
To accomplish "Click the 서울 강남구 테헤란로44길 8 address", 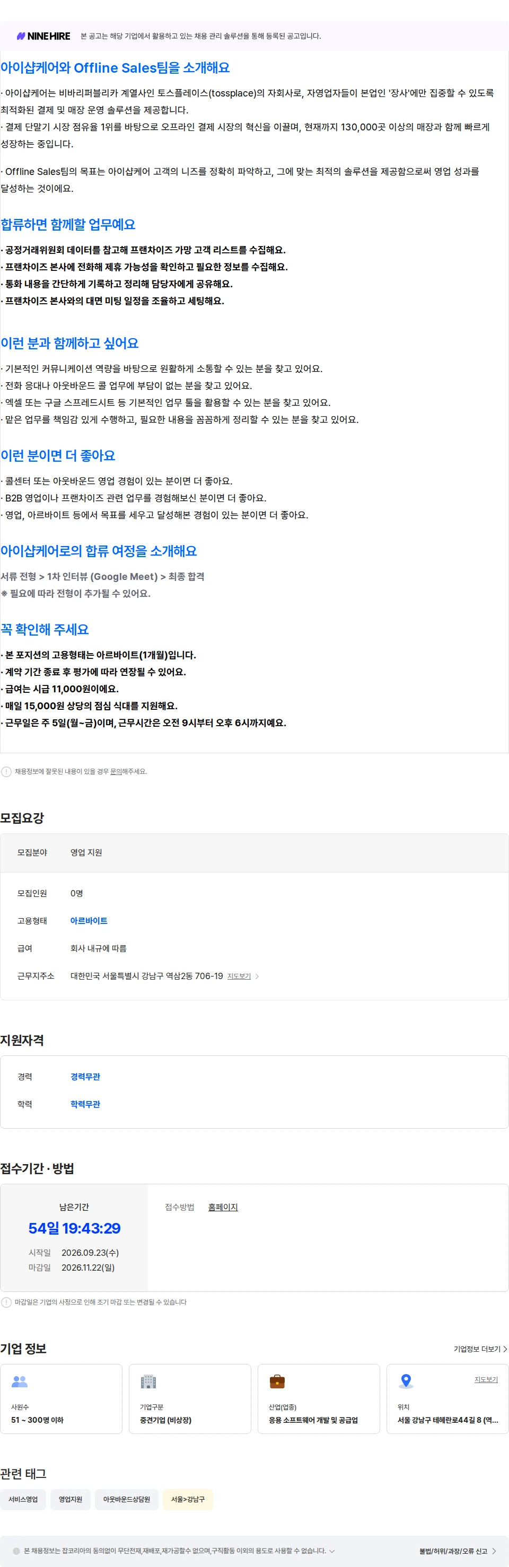I will coord(447,1420).
